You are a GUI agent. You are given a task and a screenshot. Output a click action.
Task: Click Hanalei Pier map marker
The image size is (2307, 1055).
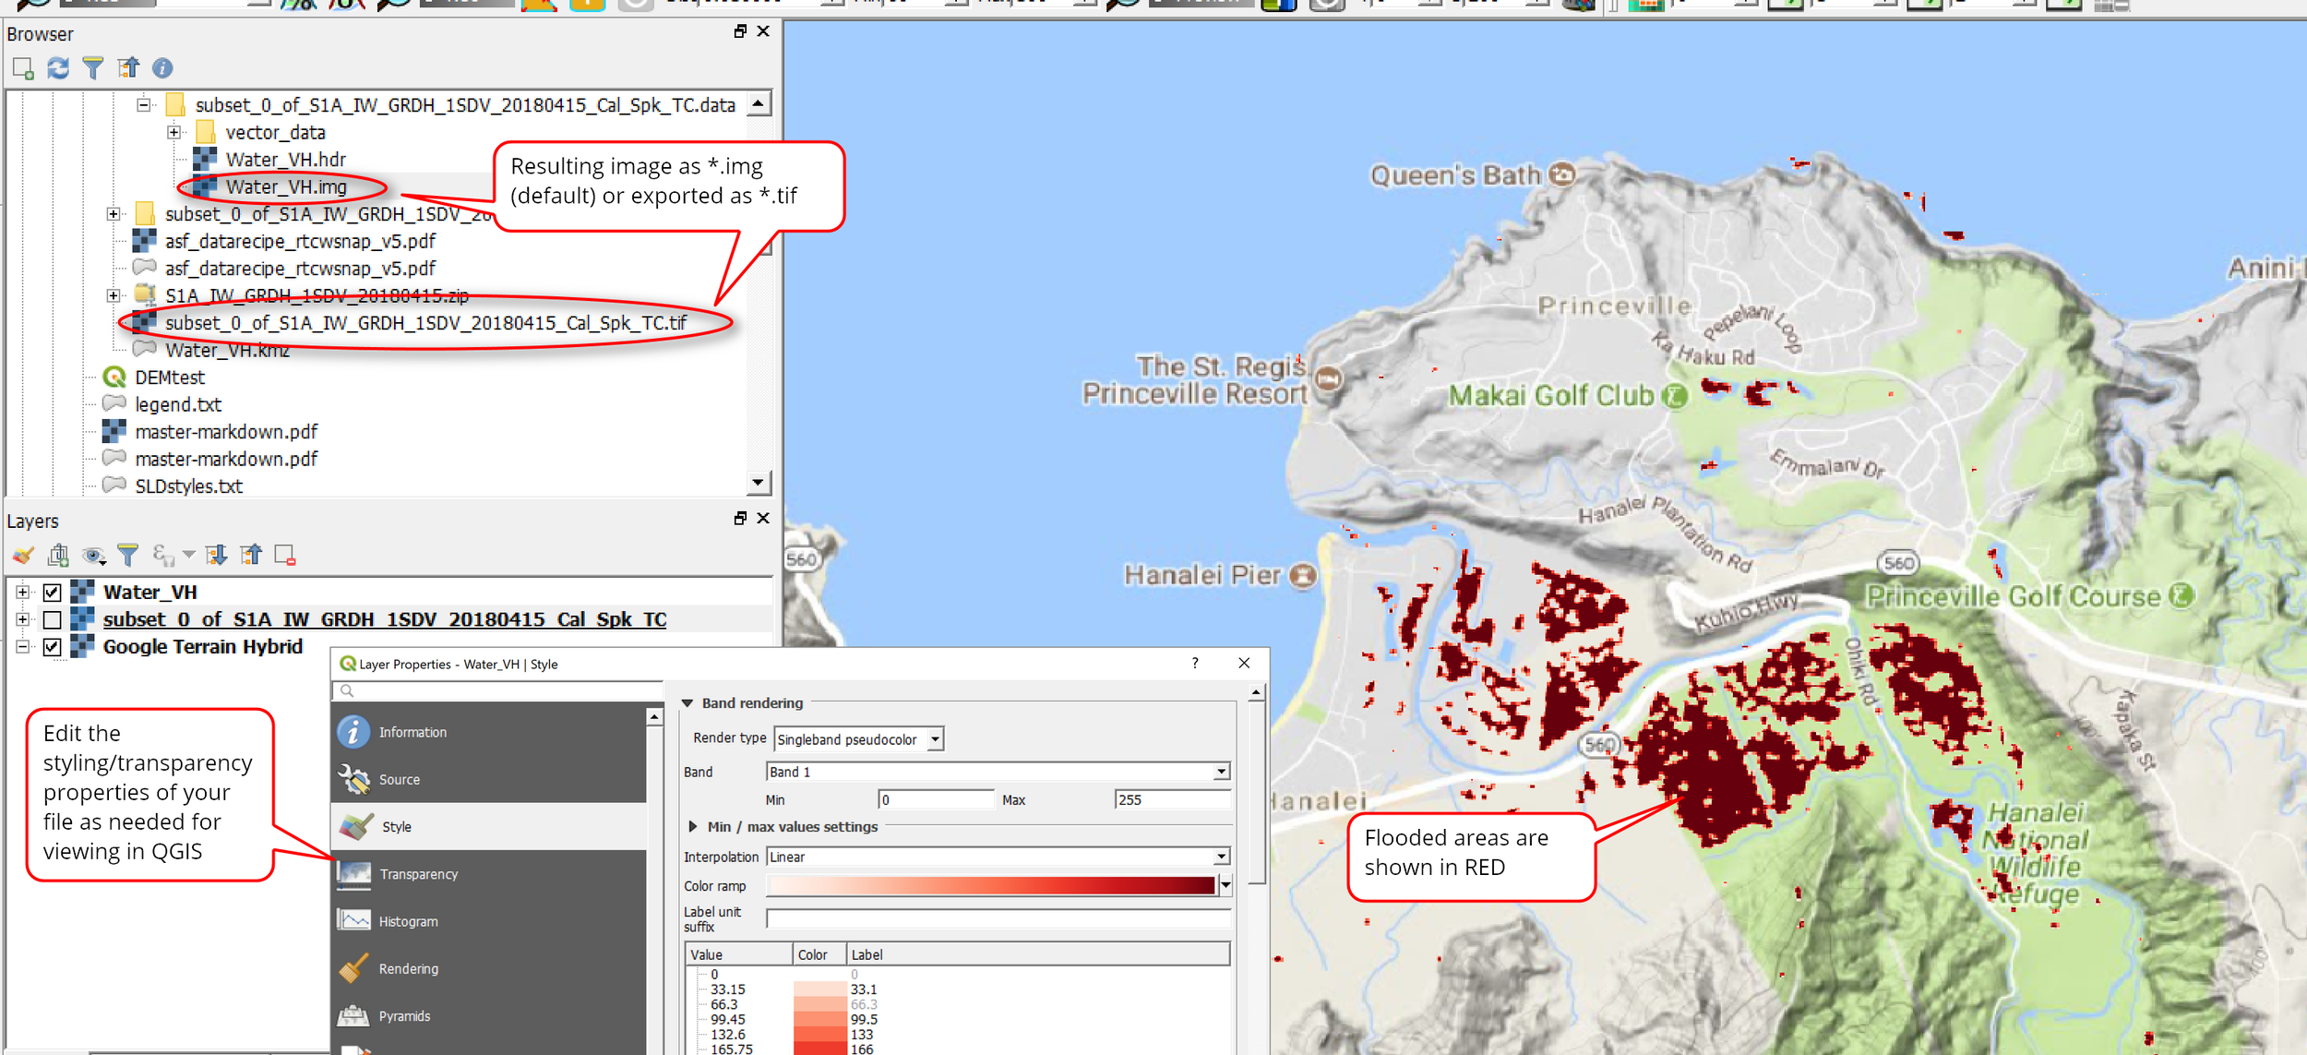pyautogui.click(x=1302, y=576)
